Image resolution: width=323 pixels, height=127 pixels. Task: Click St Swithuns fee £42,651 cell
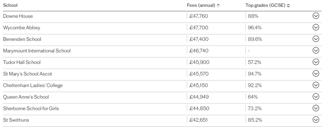[198, 120]
